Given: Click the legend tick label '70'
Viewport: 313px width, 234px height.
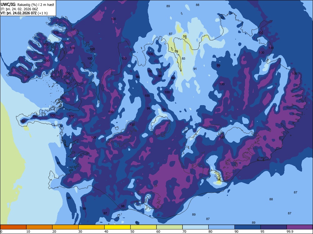Looking at the screenshot, I should pyautogui.click(x=184, y=232).
